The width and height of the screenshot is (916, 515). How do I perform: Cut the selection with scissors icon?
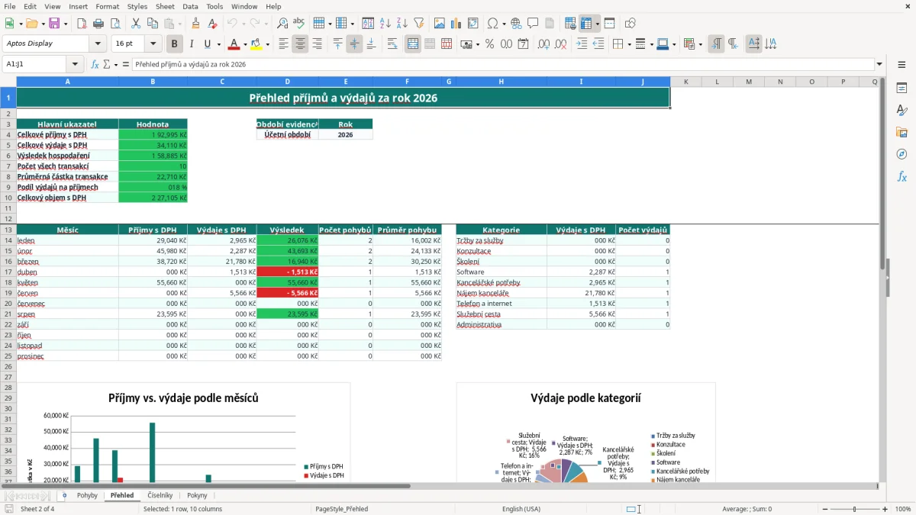(x=135, y=24)
